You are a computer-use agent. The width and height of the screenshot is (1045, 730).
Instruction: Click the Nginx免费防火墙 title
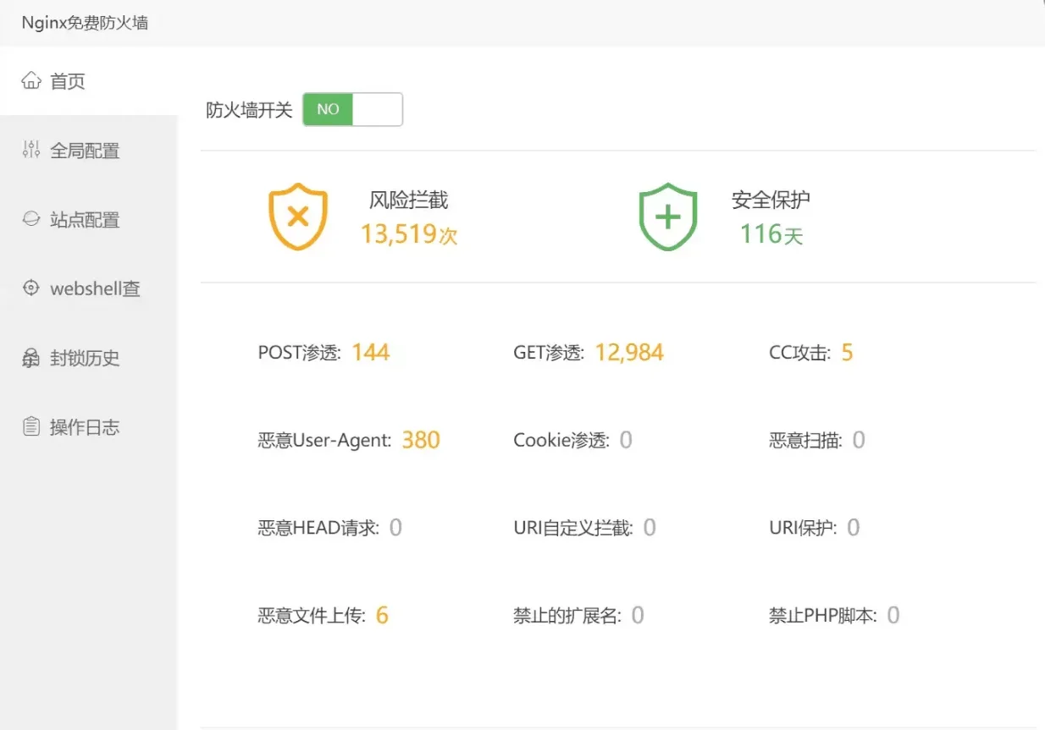point(83,23)
